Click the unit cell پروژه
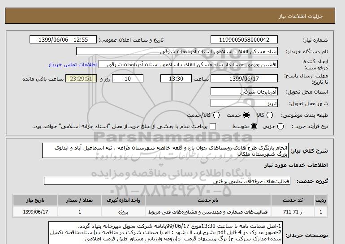Image resolution: width=345 pixels, height=244 pixels. (123, 212)
